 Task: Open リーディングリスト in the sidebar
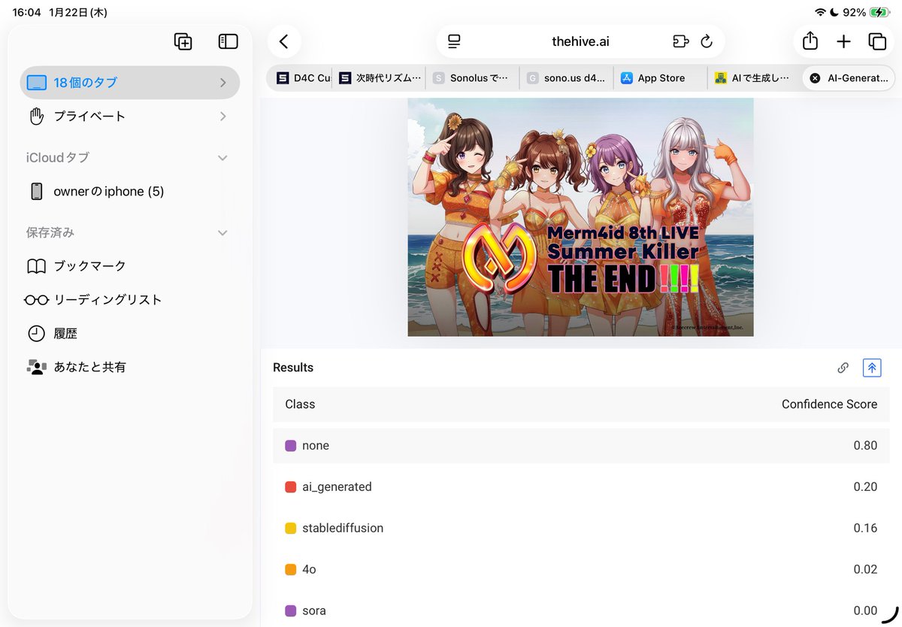coord(130,300)
